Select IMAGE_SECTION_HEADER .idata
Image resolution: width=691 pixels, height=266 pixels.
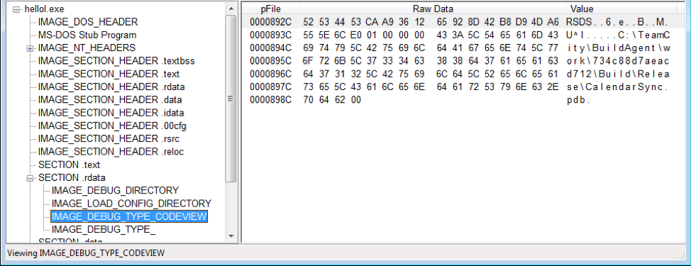pyautogui.click(x=111, y=113)
